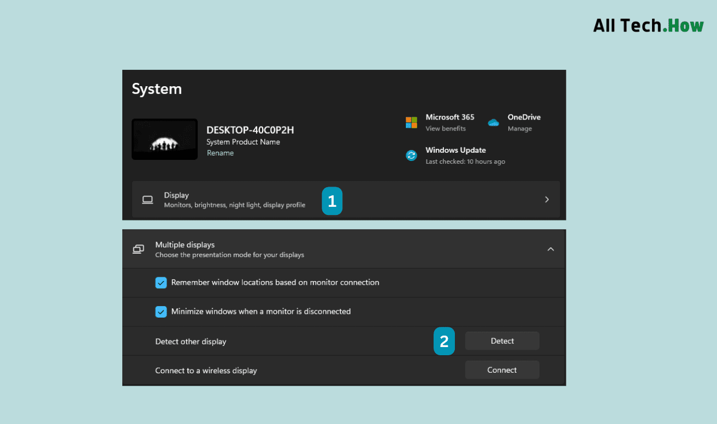Click the Windows Update sync icon

411,156
